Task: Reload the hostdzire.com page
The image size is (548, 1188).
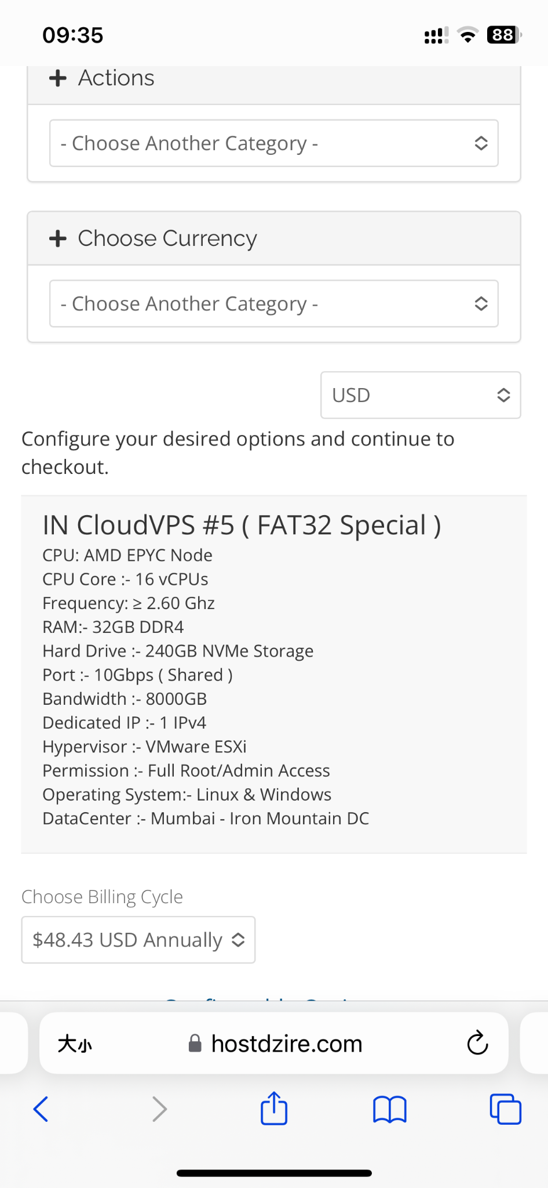Action: pos(477,1043)
